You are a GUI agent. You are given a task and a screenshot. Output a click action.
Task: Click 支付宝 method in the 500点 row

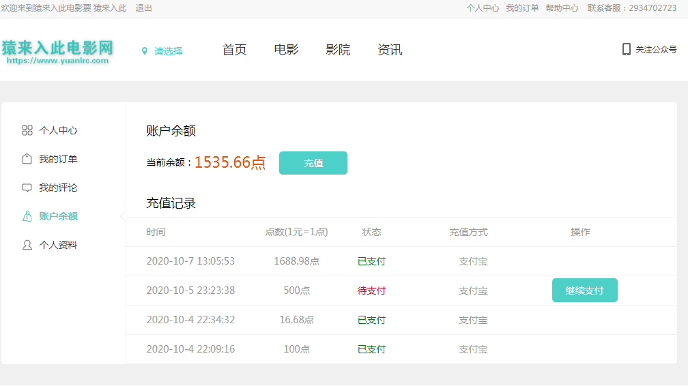click(473, 291)
